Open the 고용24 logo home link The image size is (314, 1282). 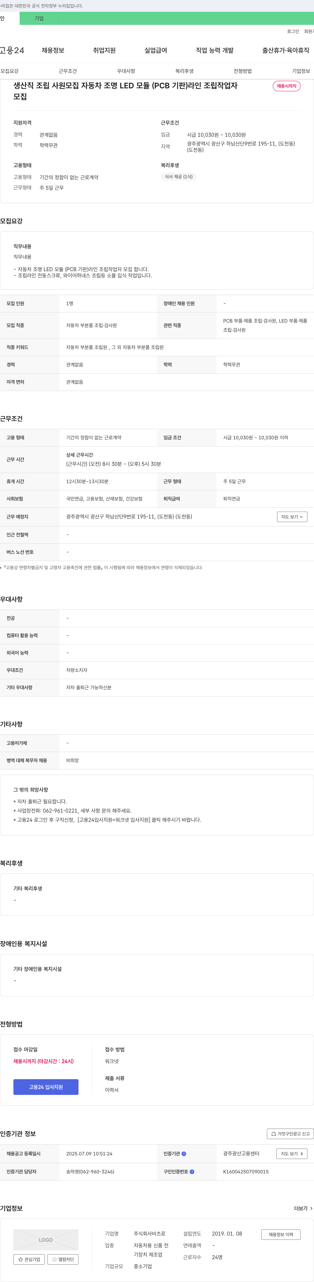pyautogui.click(x=12, y=50)
